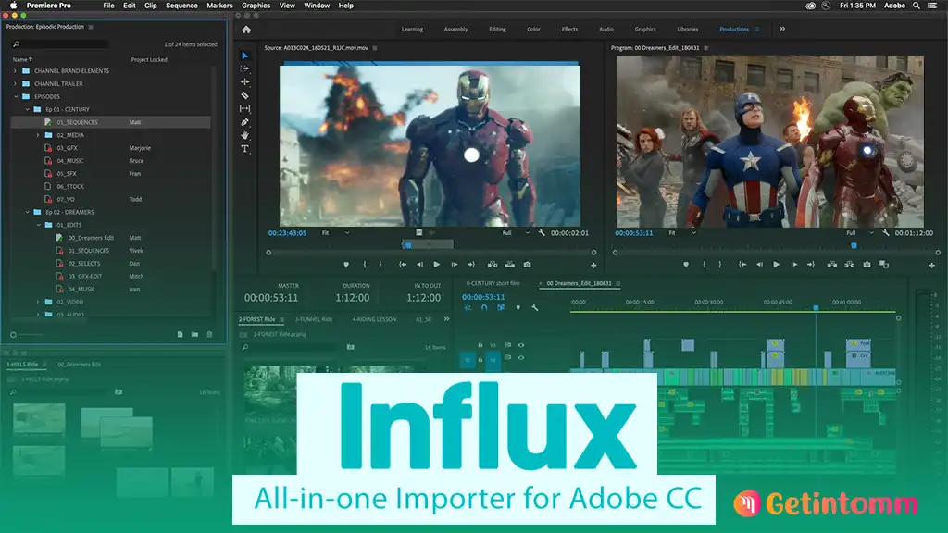
Task: Select the Ripple Edit tool
Action: tap(244, 81)
